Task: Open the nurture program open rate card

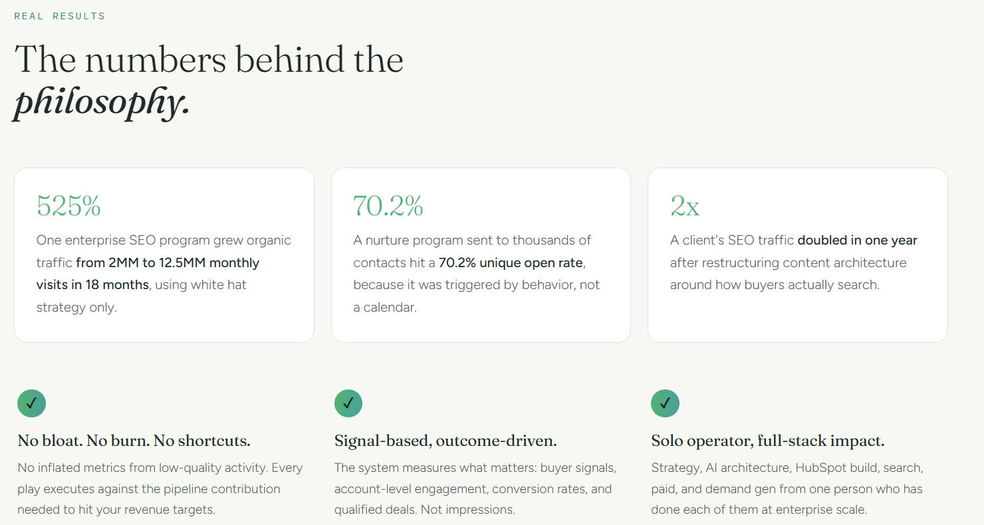Action: coord(481,255)
